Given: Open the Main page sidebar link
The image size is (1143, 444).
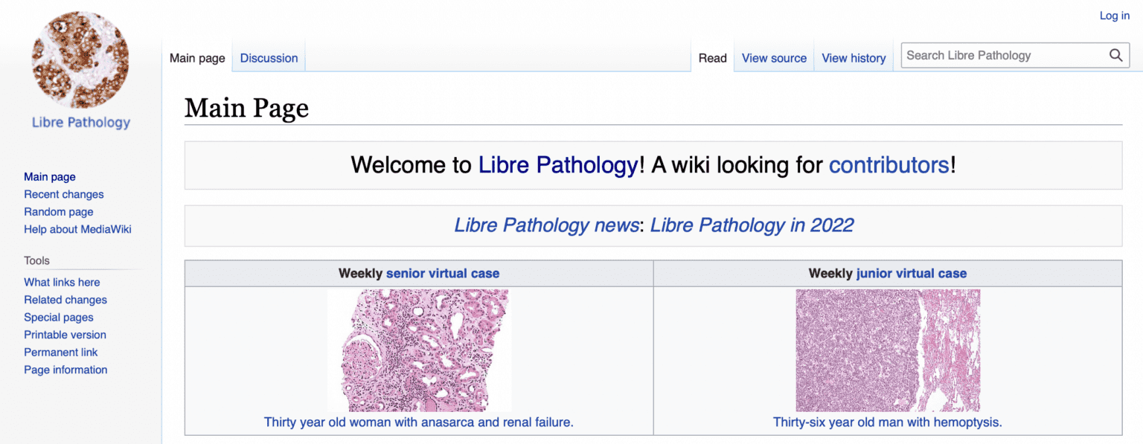Looking at the screenshot, I should point(49,176).
